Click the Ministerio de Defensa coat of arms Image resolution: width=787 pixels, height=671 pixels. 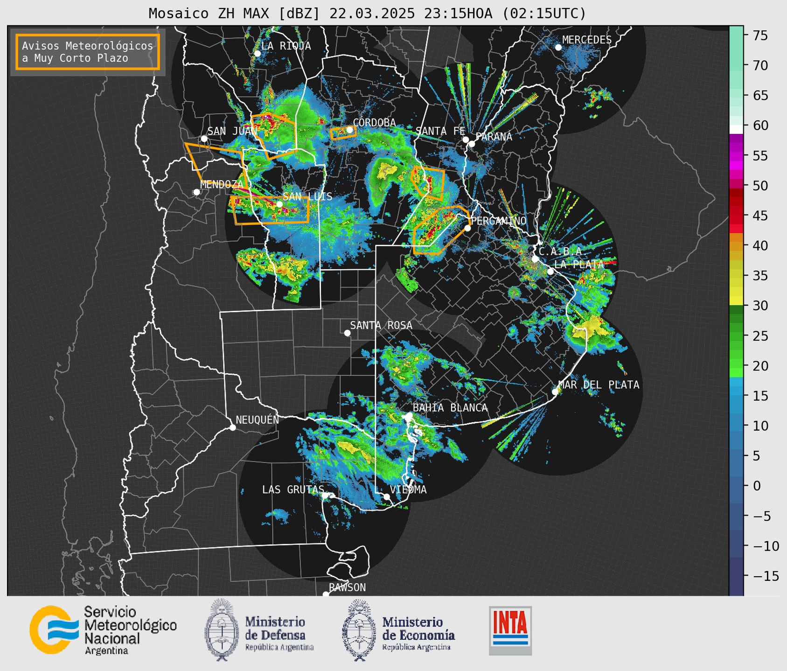point(222,629)
